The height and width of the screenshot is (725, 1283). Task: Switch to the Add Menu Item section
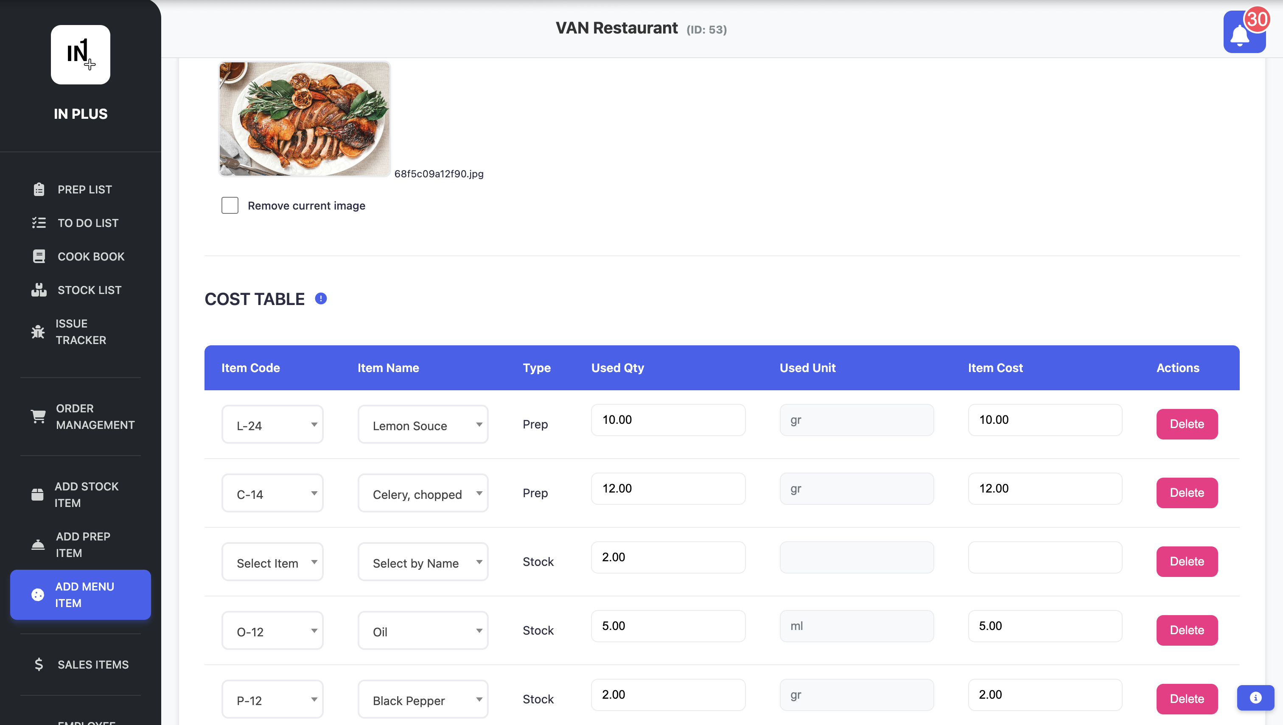point(85,594)
